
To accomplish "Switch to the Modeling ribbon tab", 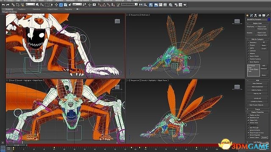I will (9, 9).
